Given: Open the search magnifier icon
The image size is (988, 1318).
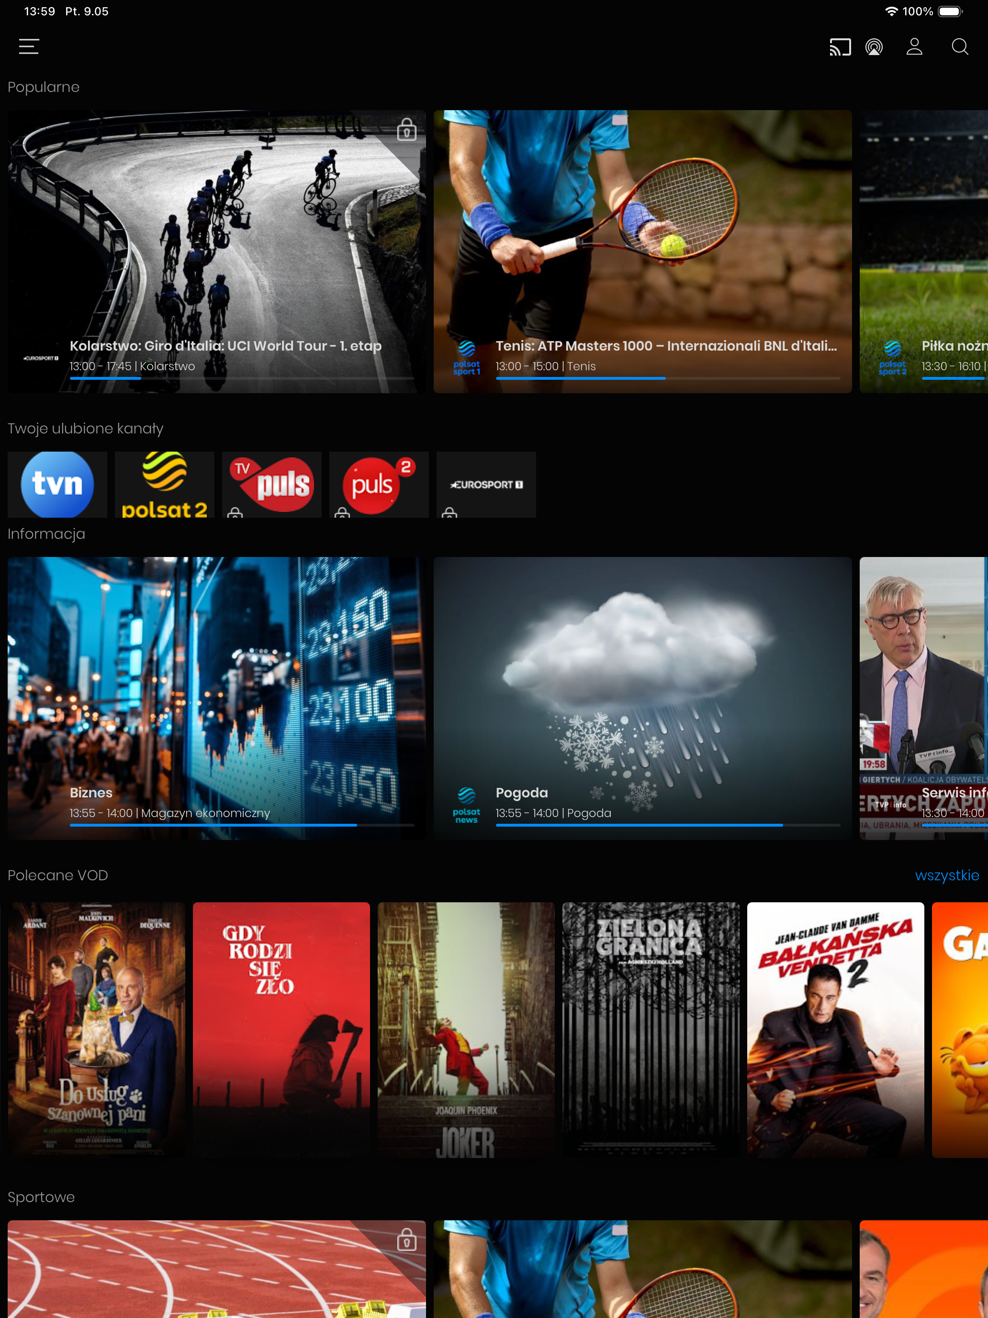Looking at the screenshot, I should 959,46.
